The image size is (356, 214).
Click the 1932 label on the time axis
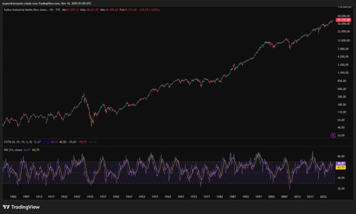[x=90, y=197]
